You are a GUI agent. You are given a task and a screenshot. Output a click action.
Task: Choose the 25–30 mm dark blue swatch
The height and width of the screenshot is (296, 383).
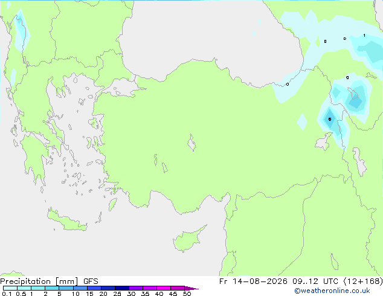[x=122, y=288]
